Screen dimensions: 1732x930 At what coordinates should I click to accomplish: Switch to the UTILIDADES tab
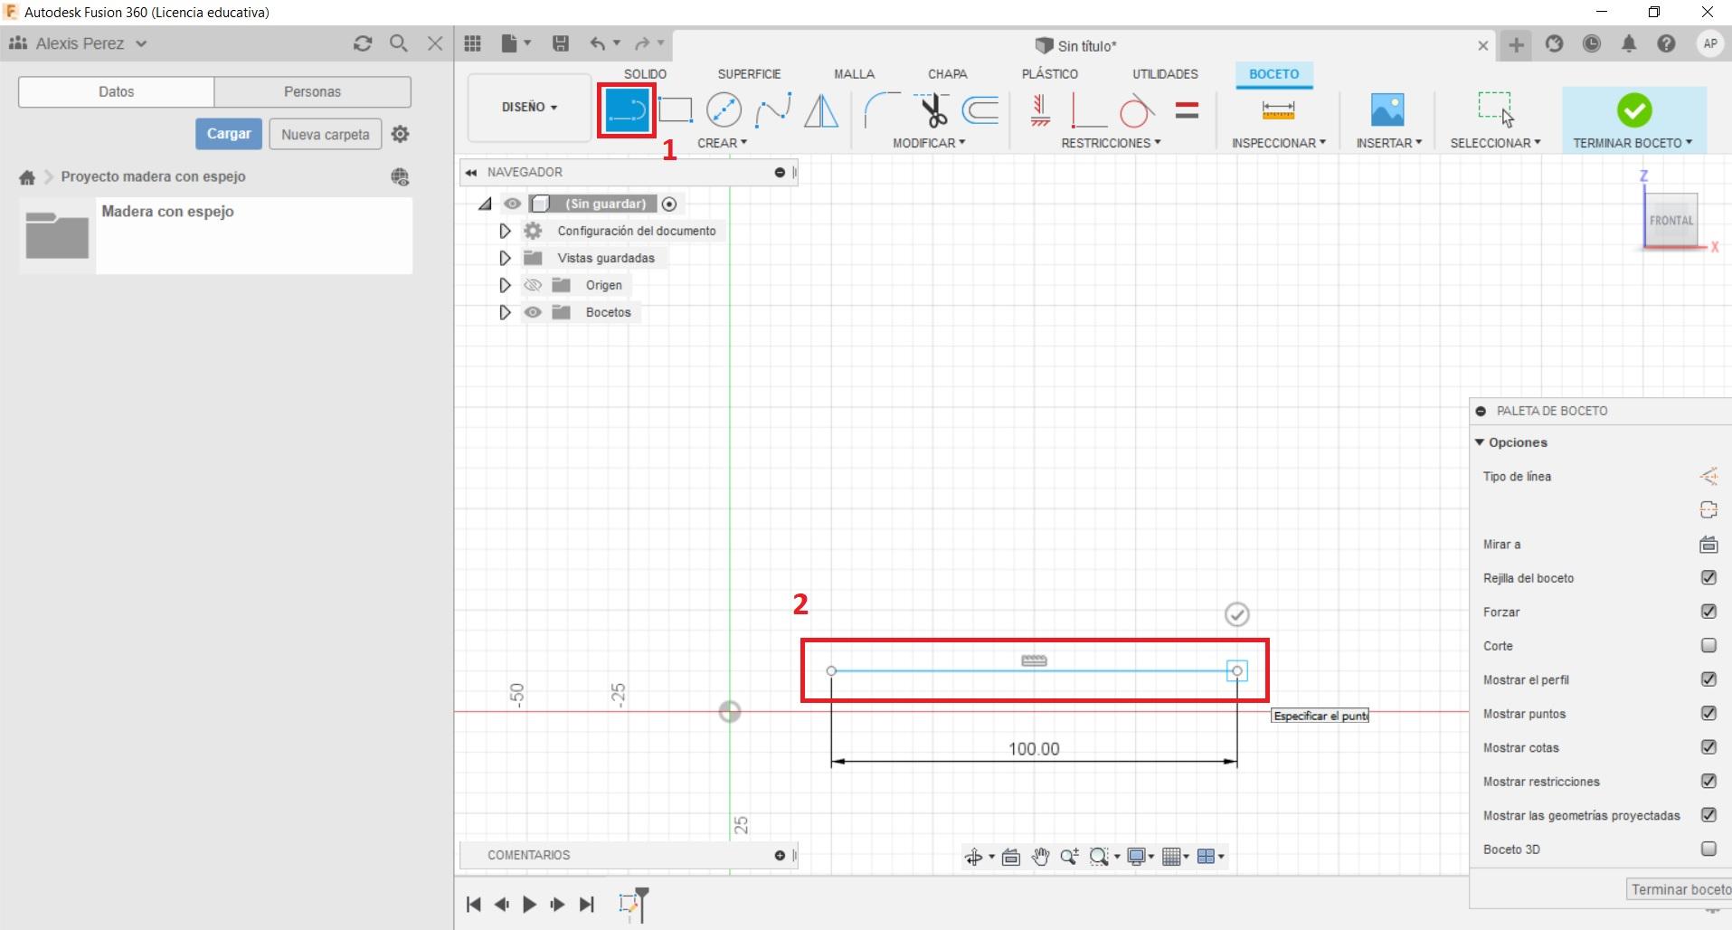1165,74
